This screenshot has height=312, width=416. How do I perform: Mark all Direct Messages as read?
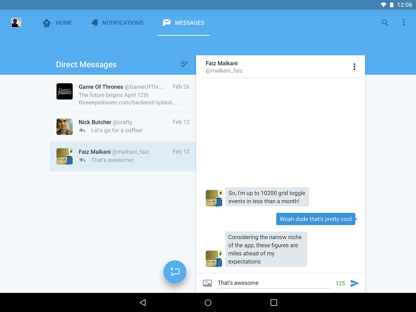[x=184, y=64]
